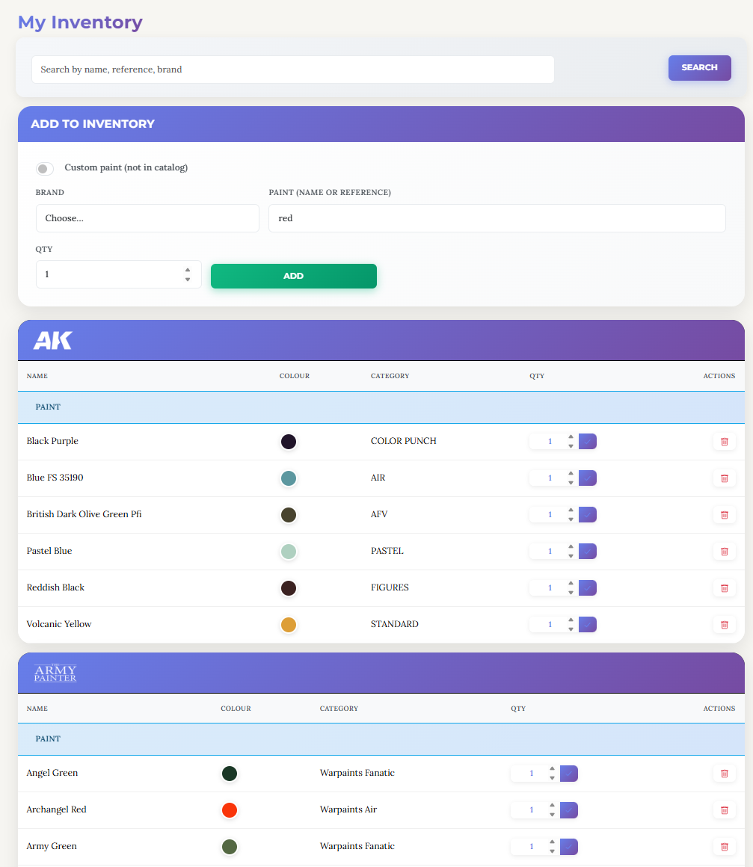The image size is (753, 867).
Task: Save Pastel Blue quantity change
Action: (588, 551)
